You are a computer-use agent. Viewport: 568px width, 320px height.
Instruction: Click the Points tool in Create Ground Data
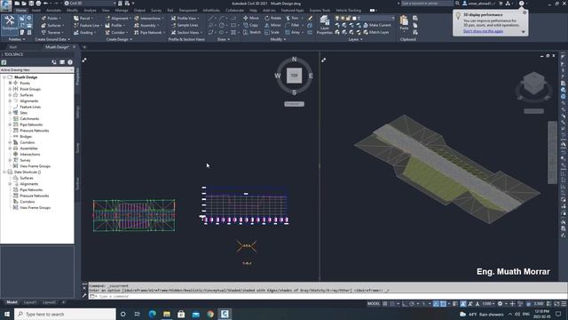tap(51, 18)
